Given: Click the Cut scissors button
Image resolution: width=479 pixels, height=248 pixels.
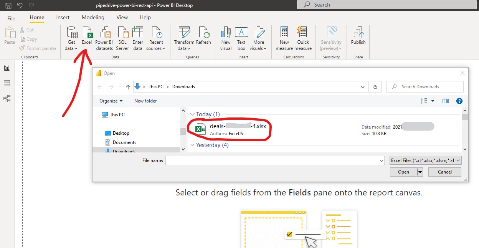Looking at the screenshot, I should tap(26, 30).
